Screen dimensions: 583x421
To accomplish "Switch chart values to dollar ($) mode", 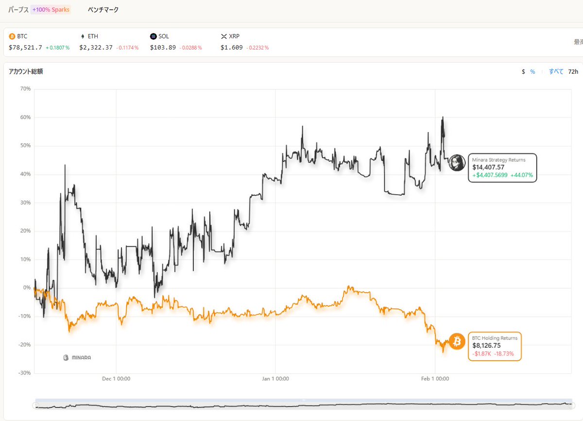I will [523, 71].
